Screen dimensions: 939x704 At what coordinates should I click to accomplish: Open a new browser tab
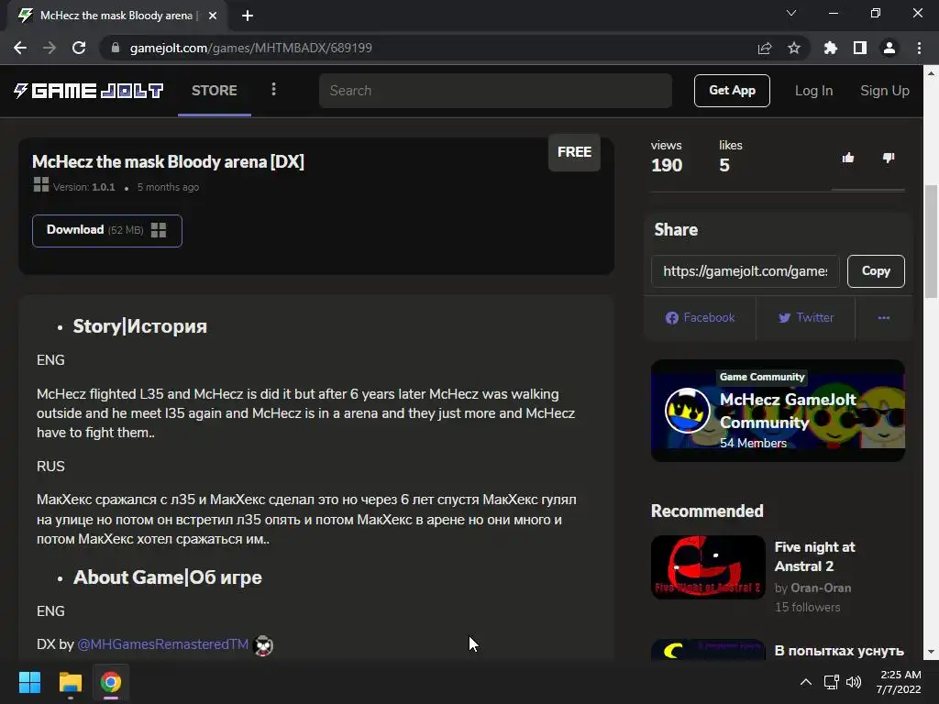coord(248,16)
